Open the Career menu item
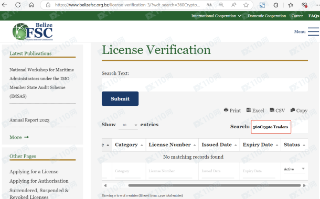Screen dimensions: 320x199 [297, 16]
